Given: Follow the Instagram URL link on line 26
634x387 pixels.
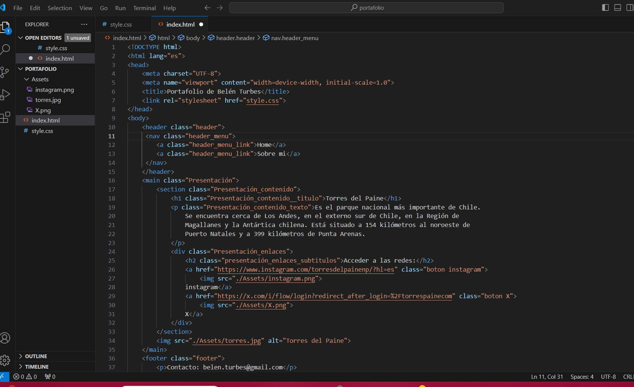Looking at the screenshot, I should click(306, 269).
